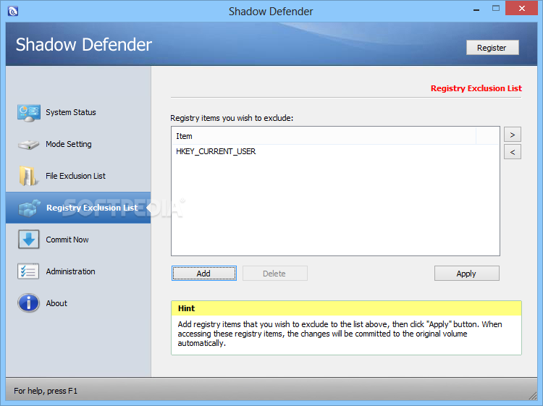Click the Commit Now download arrow icon
The height and width of the screenshot is (406, 543).
[x=29, y=240]
